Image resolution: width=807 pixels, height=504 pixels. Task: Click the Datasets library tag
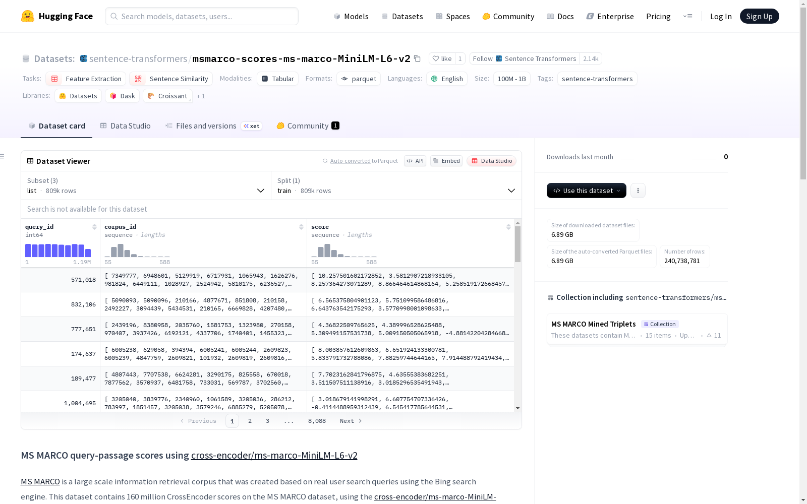[78, 96]
